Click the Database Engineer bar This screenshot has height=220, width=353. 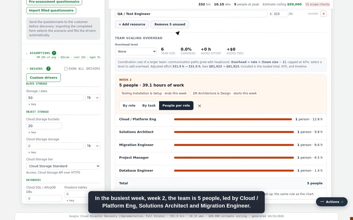click(234, 171)
